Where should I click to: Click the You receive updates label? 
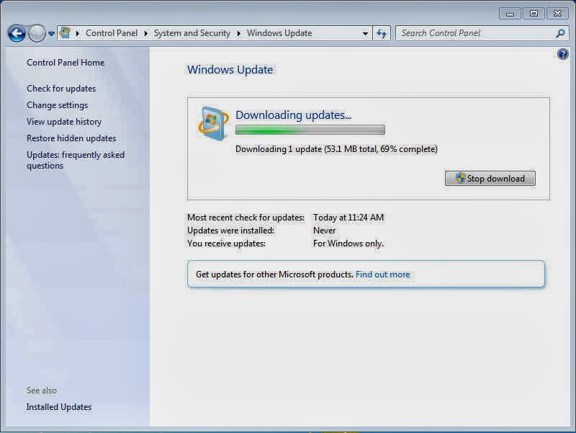(226, 244)
